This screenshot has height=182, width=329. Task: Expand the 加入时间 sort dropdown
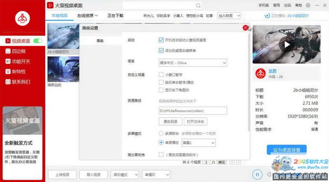click(229, 16)
